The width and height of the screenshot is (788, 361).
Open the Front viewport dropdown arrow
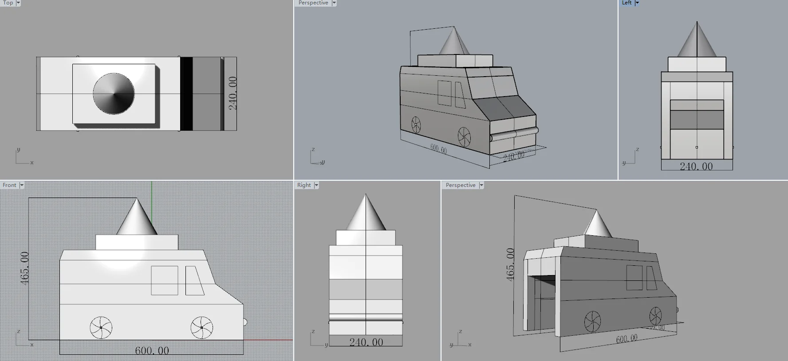[x=22, y=185]
